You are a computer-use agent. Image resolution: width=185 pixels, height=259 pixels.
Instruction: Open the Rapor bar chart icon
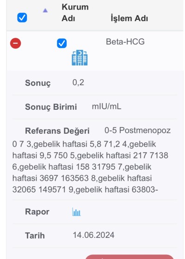[76, 212]
